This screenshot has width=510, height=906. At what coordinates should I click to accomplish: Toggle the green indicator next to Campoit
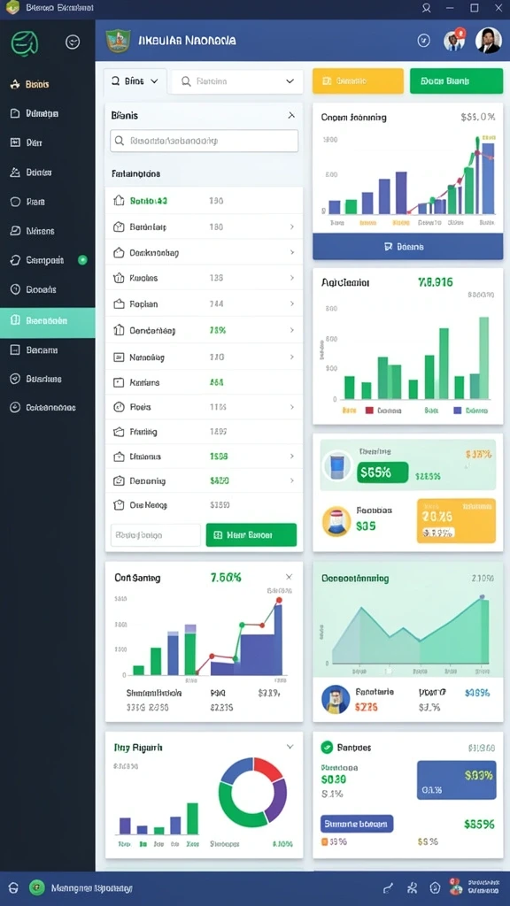(82, 260)
